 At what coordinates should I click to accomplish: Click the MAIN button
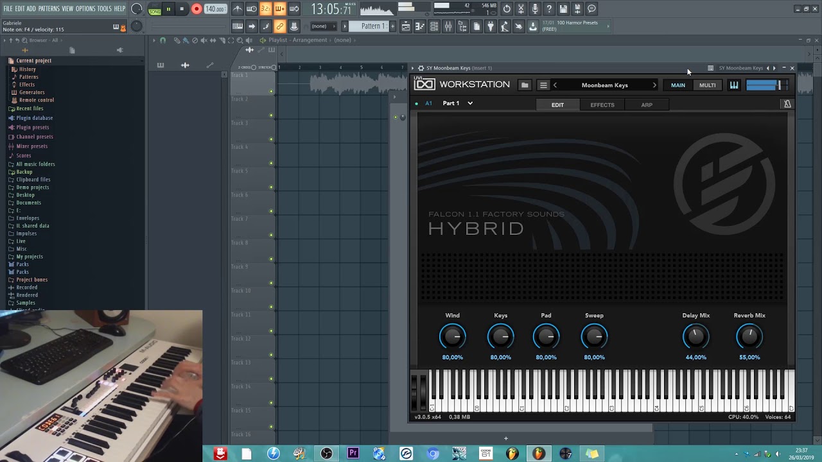(x=678, y=85)
